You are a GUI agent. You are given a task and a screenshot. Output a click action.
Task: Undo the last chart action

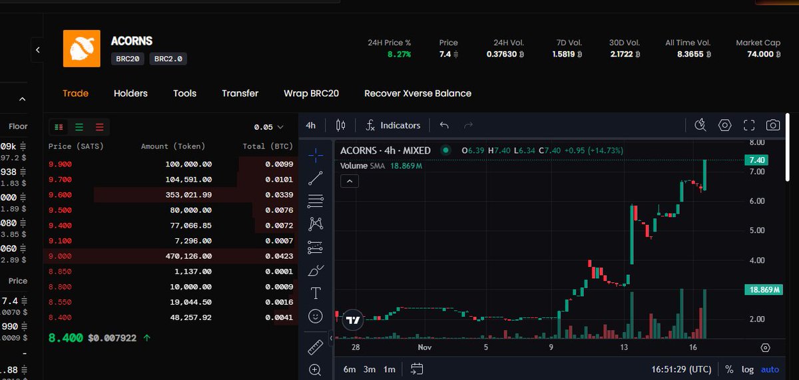444,125
